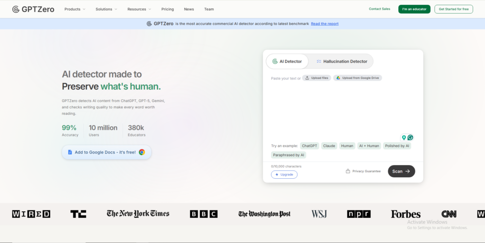Image resolution: width=485 pixels, height=243 pixels.
Task: Open the Resources dropdown menu
Action: pyautogui.click(x=139, y=9)
